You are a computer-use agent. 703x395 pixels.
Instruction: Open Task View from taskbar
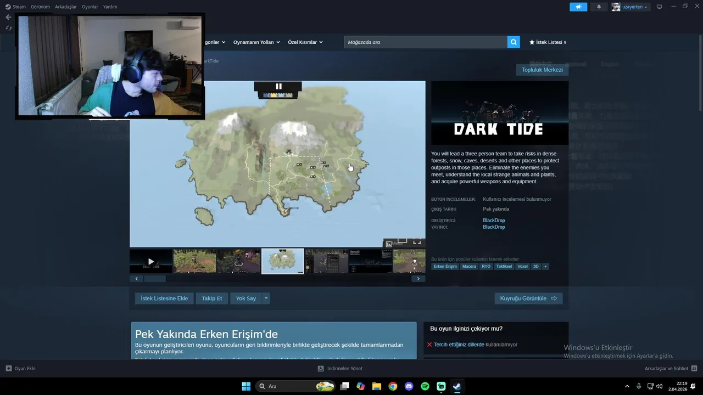pyautogui.click(x=345, y=386)
